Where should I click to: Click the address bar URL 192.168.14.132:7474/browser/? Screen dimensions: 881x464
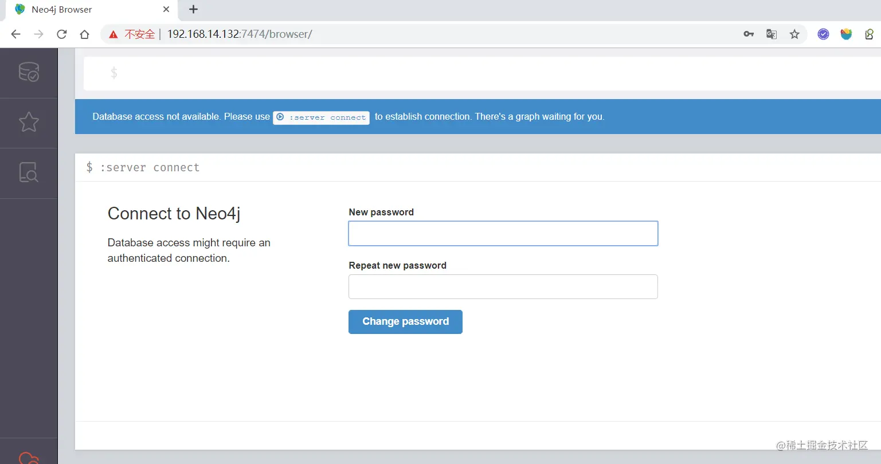click(240, 34)
